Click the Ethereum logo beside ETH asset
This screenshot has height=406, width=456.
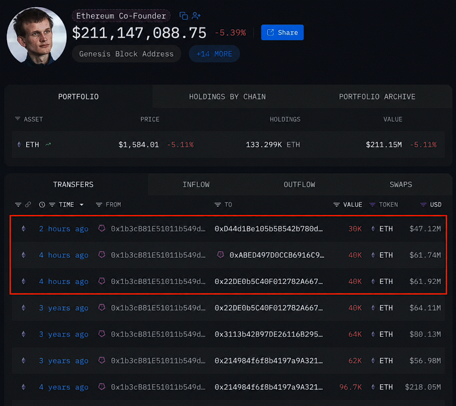pos(19,144)
